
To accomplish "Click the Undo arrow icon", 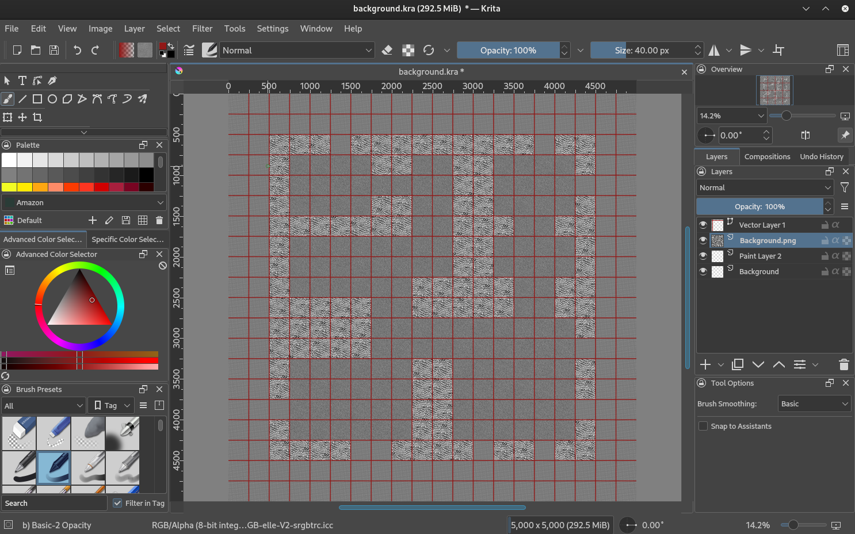I will pyautogui.click(x=77, y=51).
